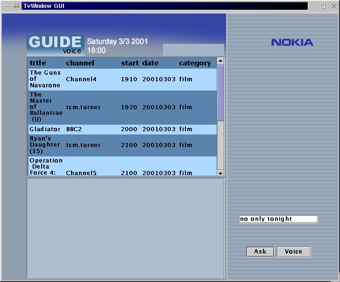Click the GUIDE voice logo
This screenshot has height=282, width=340.
click(56, 45)
